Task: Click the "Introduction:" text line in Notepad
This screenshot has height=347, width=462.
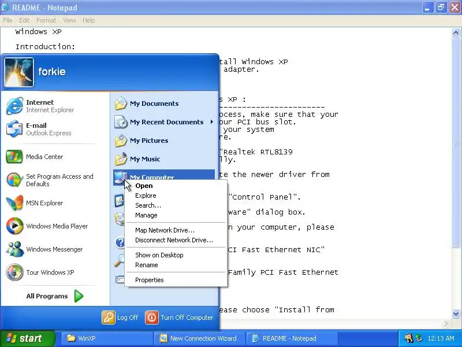Action: (x=46, y=47)
